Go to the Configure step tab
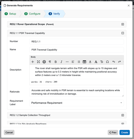 pos(32,14)
